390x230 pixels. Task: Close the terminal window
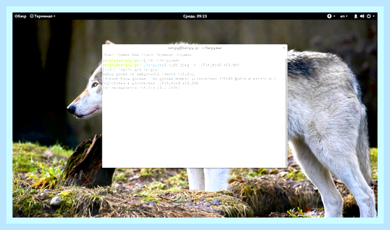point(284,48)
